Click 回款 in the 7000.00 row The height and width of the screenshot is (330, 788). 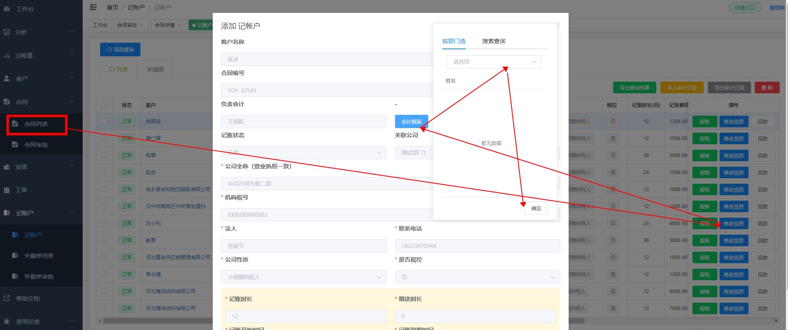tap(763, 308)
